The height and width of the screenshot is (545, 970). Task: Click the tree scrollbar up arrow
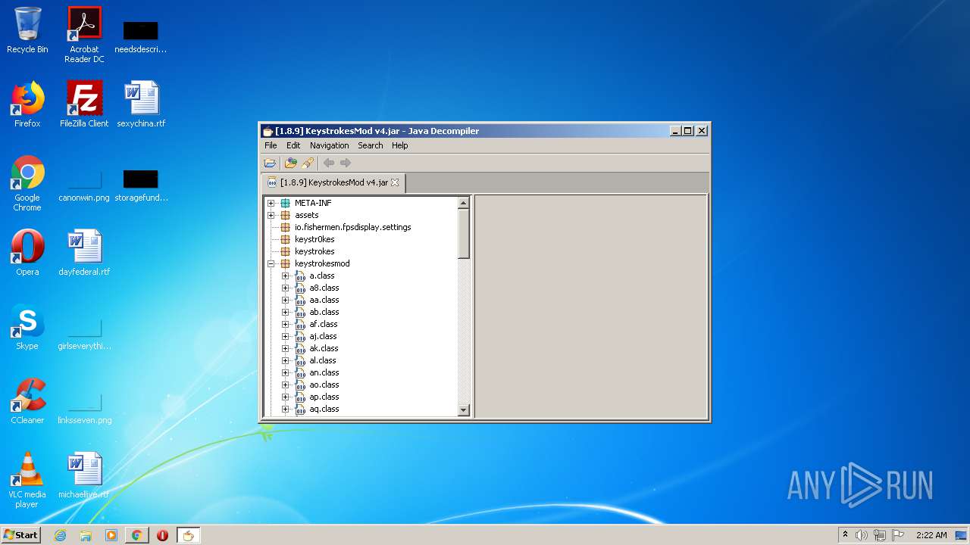(464, 203)
